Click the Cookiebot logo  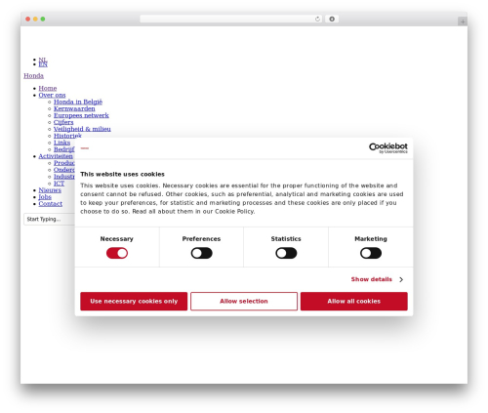(387, 148)
